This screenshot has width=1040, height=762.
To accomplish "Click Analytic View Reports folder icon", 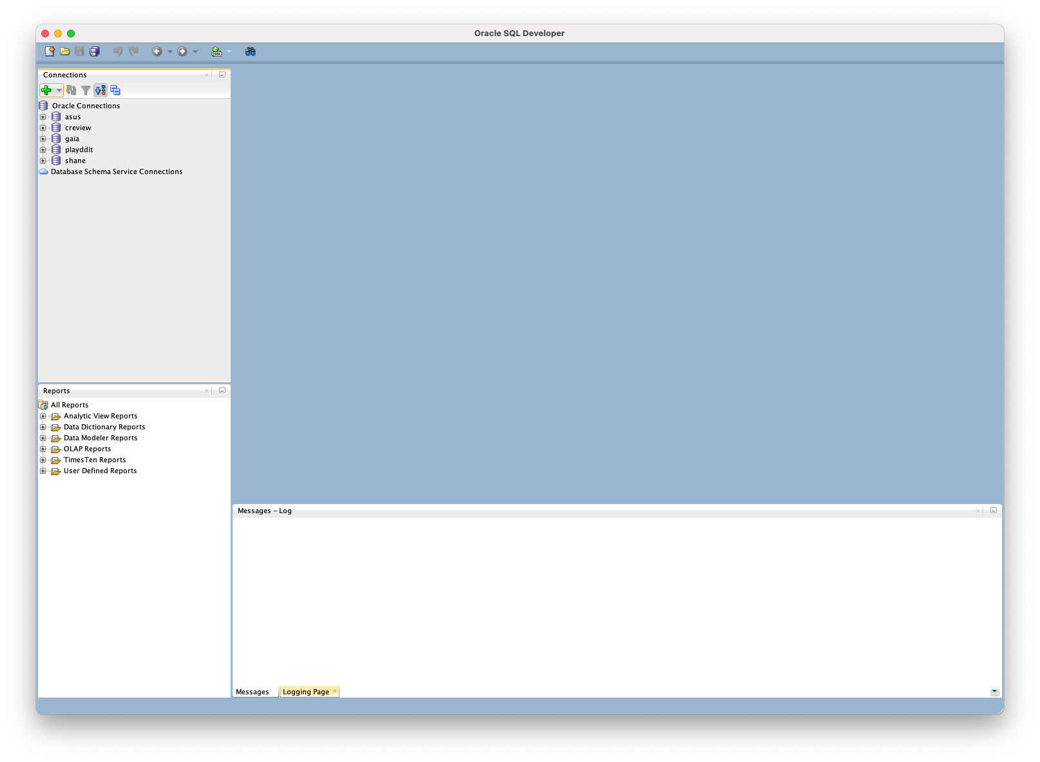I will coord(55,416).
